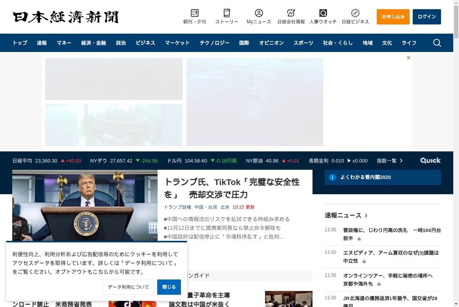Click the magnifier search icon in navy bar

click(x=437, y=43)
